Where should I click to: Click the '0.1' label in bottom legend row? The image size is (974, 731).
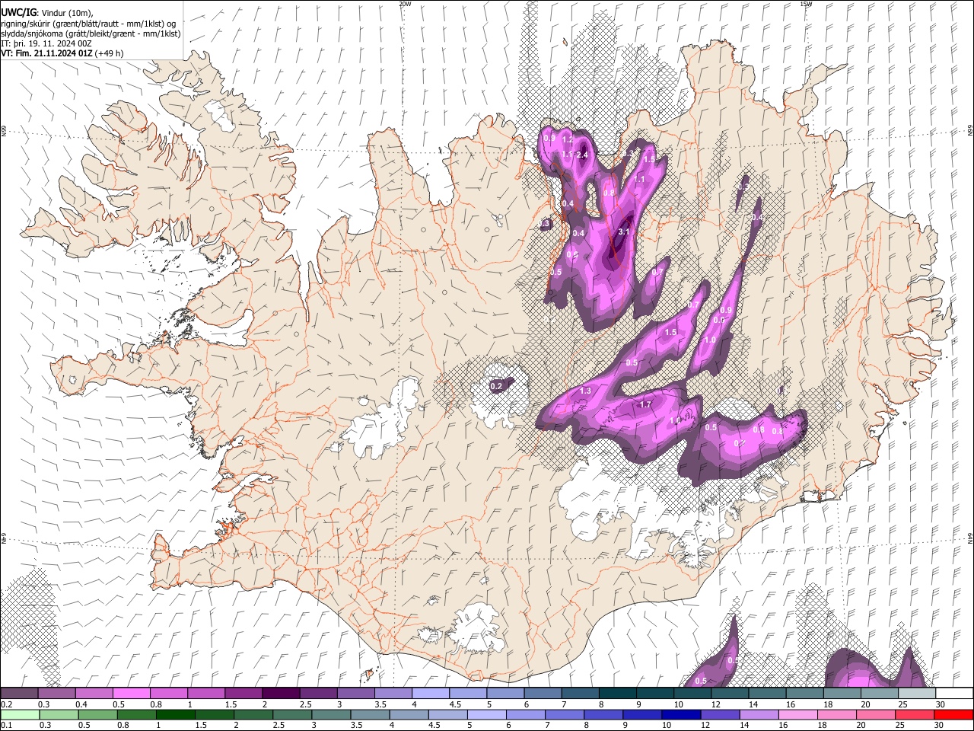tap(6, 726)
